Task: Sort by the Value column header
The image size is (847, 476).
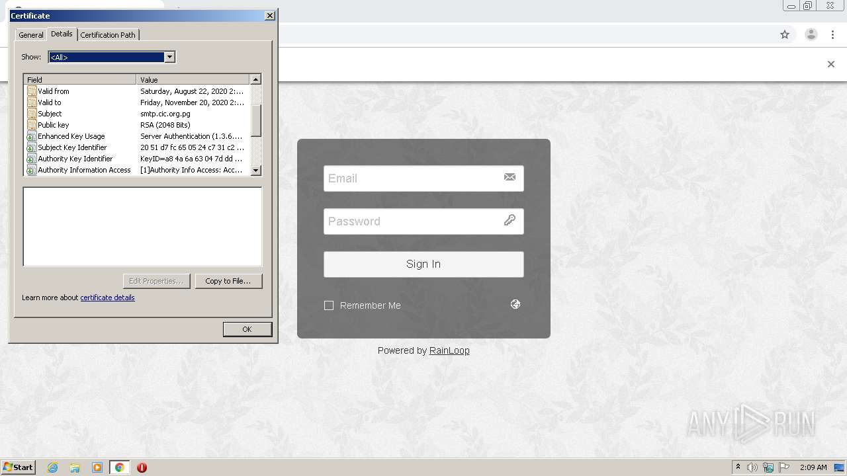Action: 193,79
